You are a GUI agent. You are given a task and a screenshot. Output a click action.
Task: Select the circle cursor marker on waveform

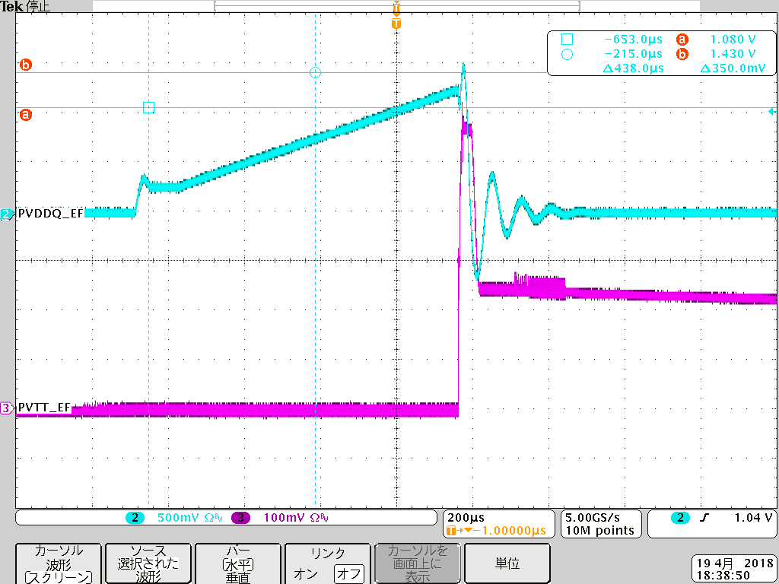[315, 72]
